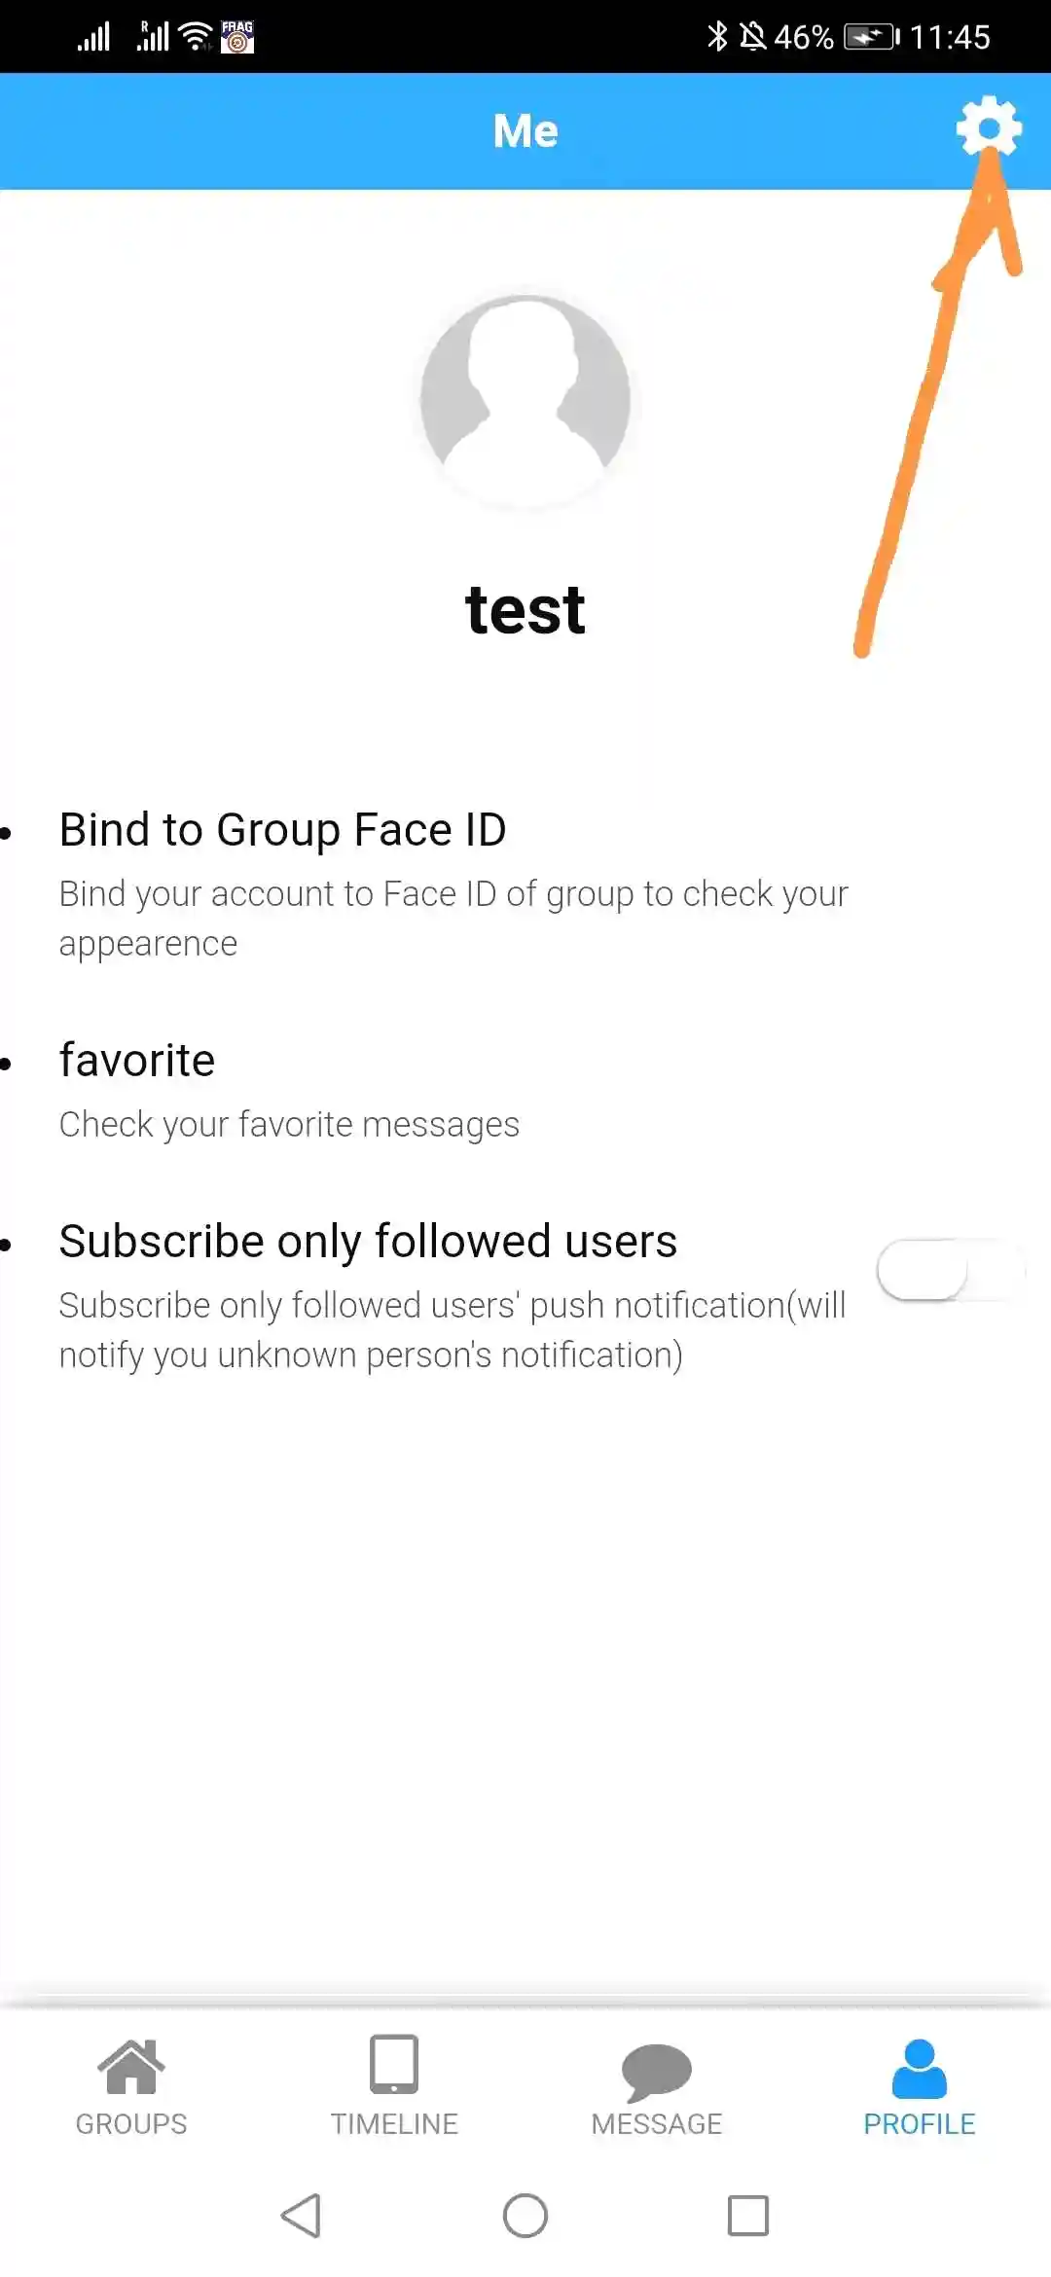Open settings via the gear icon

pyautogui.click(x=989, y=126)
